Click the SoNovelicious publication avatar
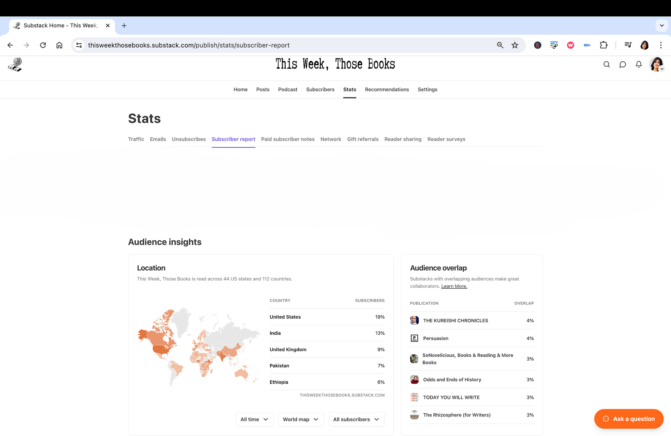Screen dimensions: 671x436 click(x=414, y=359)
